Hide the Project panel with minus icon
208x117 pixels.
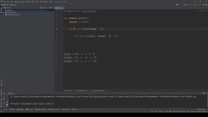(x=53, y=8)
